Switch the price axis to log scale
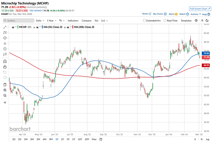 coord(207,139)
